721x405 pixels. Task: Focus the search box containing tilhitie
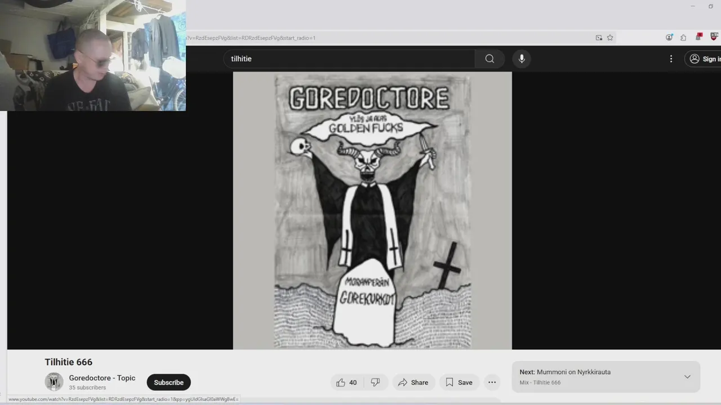click(349, 58)
